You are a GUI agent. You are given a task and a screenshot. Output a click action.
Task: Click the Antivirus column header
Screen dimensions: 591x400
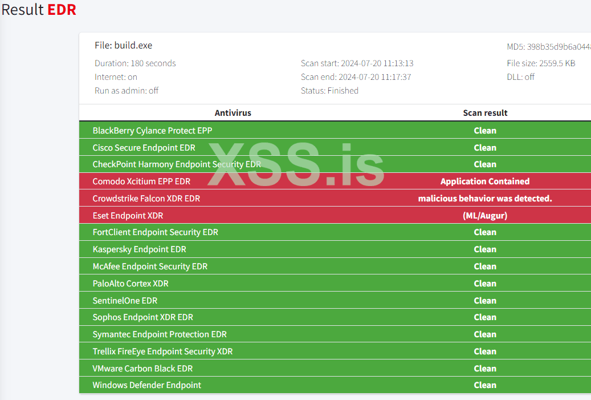(x=233, y=113)
